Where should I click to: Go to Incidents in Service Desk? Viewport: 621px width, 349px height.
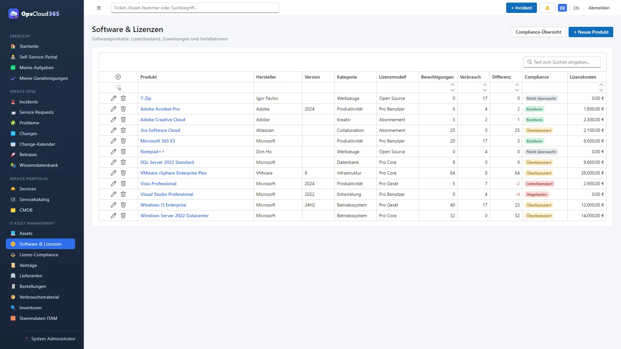point(40,102)
